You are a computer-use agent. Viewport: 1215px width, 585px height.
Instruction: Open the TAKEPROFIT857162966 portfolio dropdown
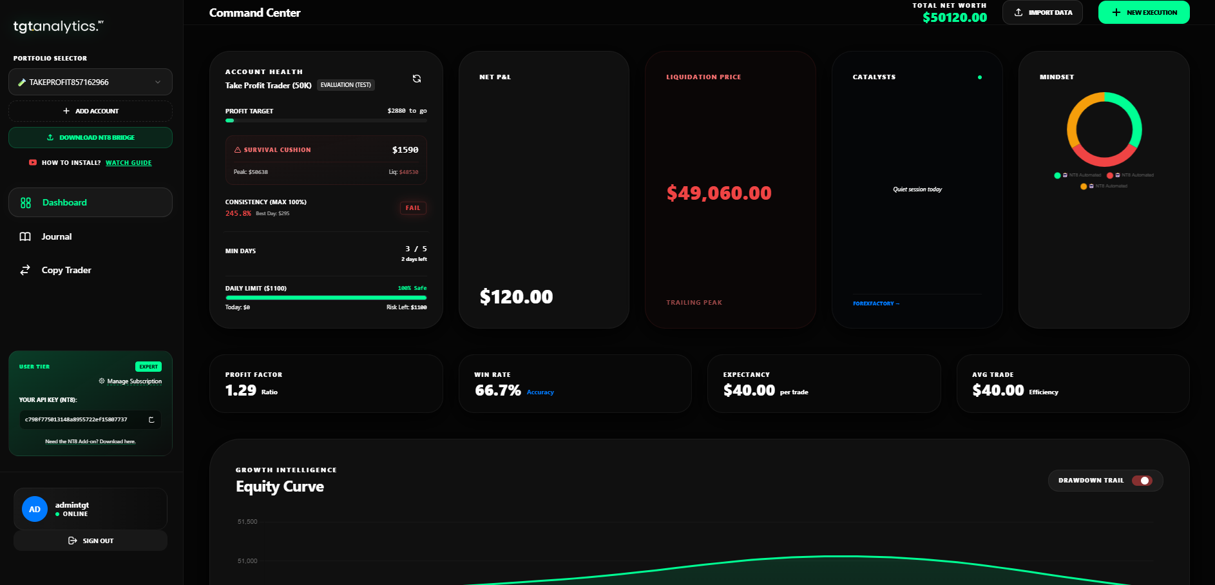pos(90,82)
